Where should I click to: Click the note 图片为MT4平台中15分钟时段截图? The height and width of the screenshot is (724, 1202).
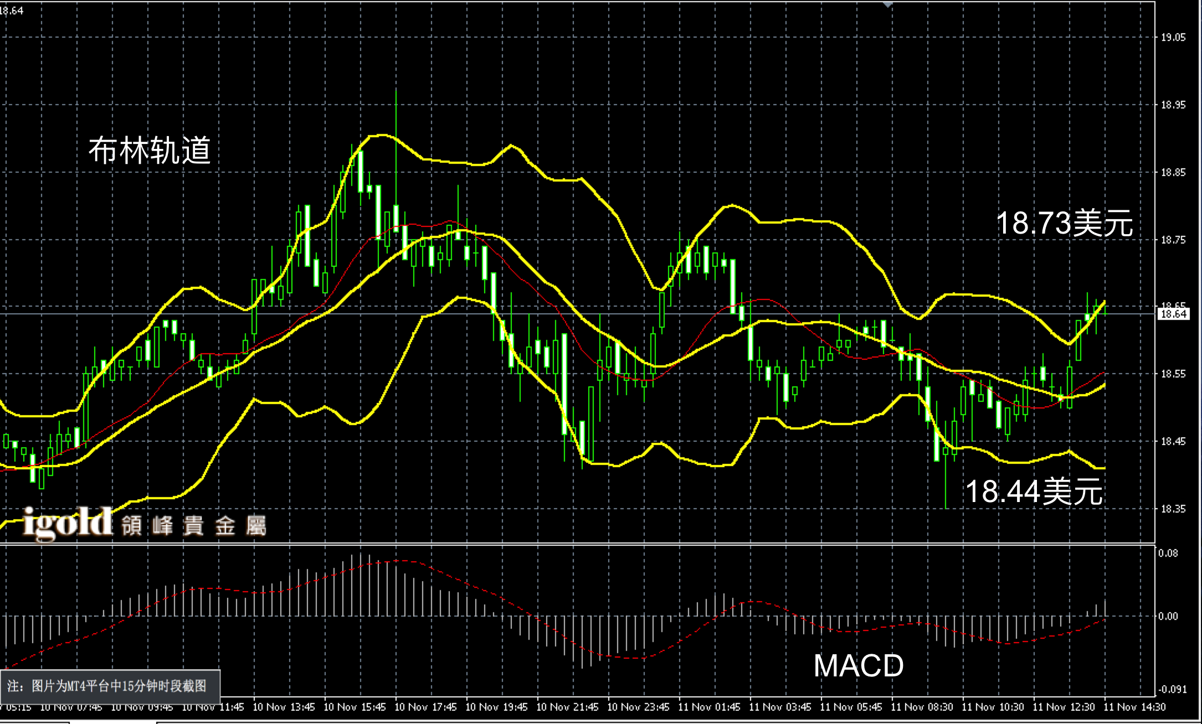pos(110,686)
